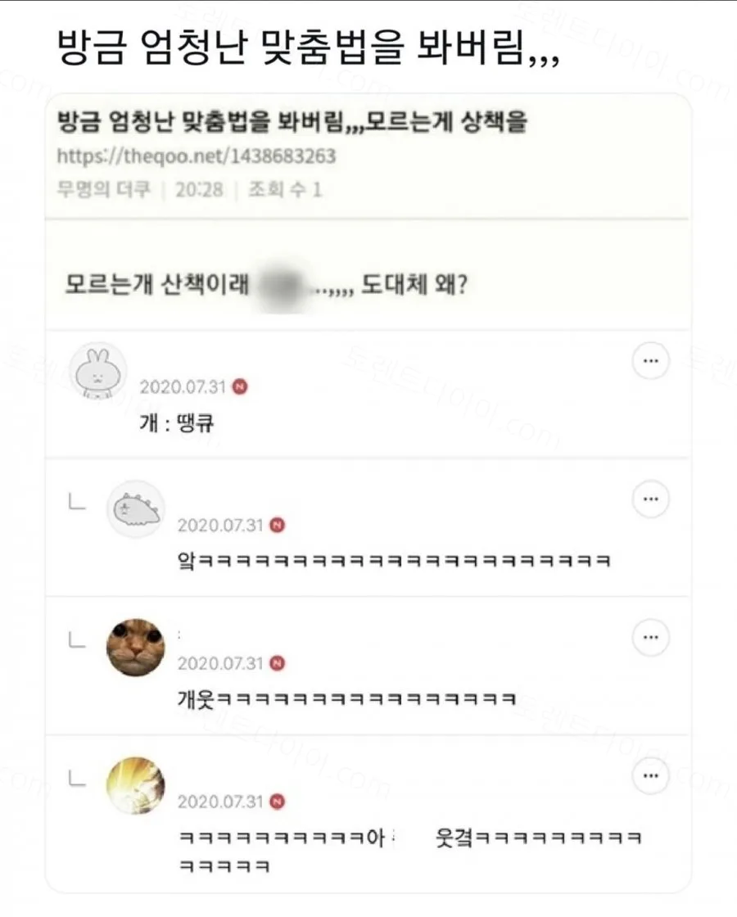The image size is (737, 917).
Task: Click the red N badge on the last reply
Action: coord(278,802)
